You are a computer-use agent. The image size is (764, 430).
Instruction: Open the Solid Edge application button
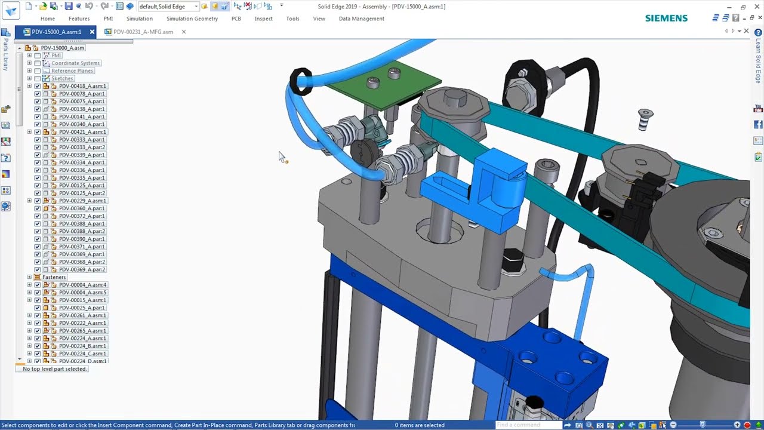(x=11, y=10)
